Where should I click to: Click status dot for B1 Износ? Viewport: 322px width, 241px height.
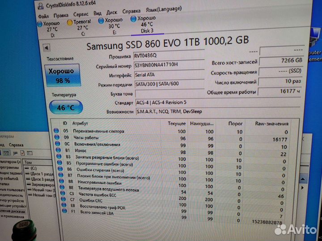[x=58, y=150]
